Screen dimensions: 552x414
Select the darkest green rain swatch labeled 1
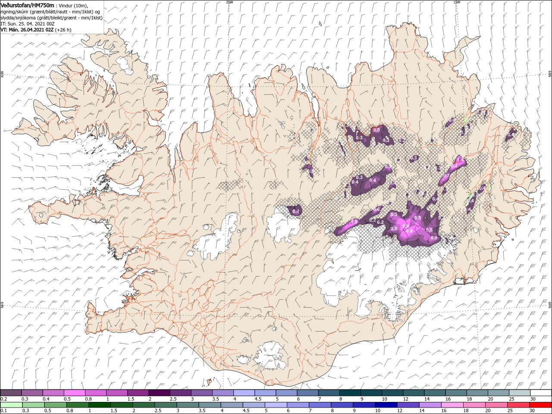click(x=100, y=405)
